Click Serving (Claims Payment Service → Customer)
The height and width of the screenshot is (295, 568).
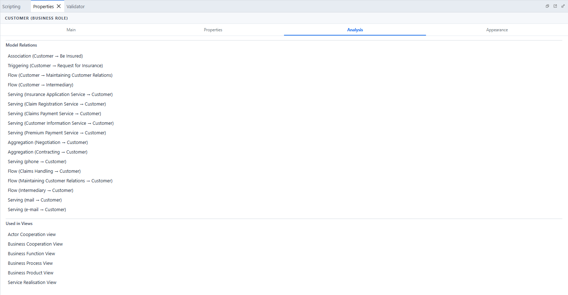tap(54, 114)
